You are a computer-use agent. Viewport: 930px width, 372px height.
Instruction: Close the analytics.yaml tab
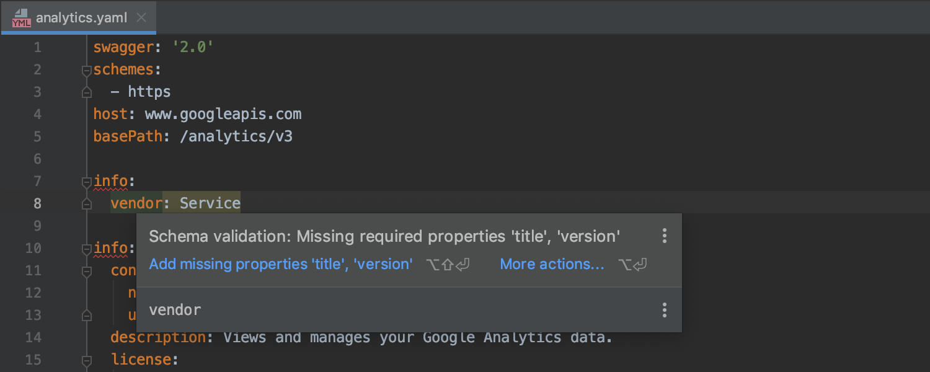(141, 17)
